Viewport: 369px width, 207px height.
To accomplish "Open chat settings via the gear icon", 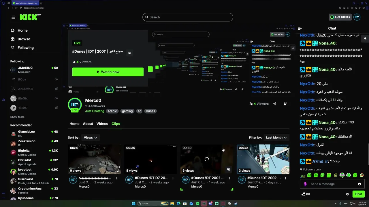I will [x=347, y=194].
